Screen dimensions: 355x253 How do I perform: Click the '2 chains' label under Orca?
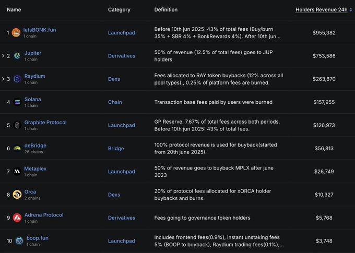(32, 198)
